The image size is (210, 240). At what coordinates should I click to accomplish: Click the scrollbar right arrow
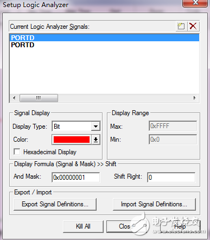pos(195,98)
